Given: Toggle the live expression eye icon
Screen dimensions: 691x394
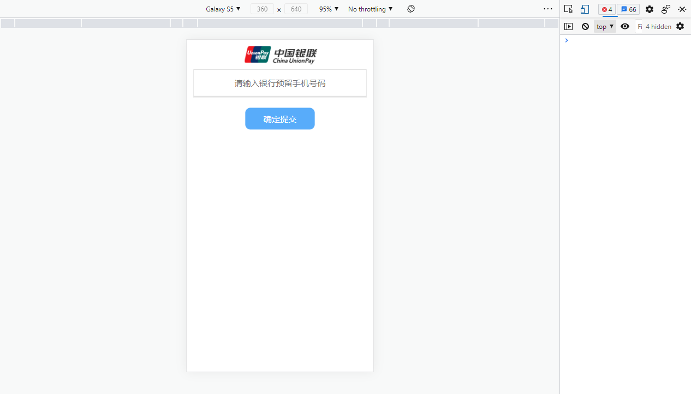Looking at the screenshot, I should coord(625,26).
